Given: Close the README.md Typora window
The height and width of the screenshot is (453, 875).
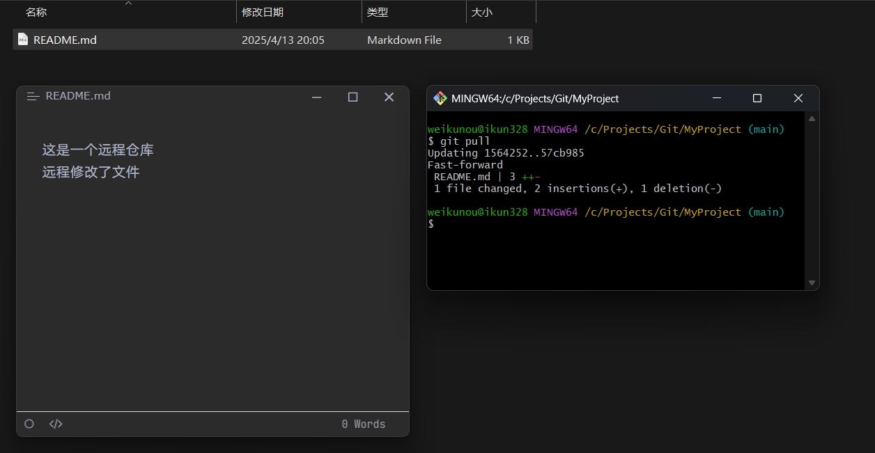Looking at the screenshot, I should [x=389, y=97].
